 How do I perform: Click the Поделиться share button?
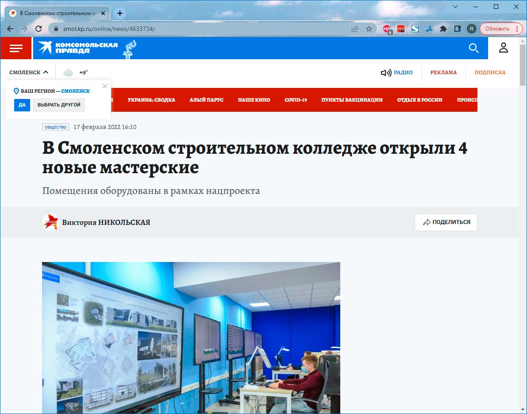click(446, 222)
